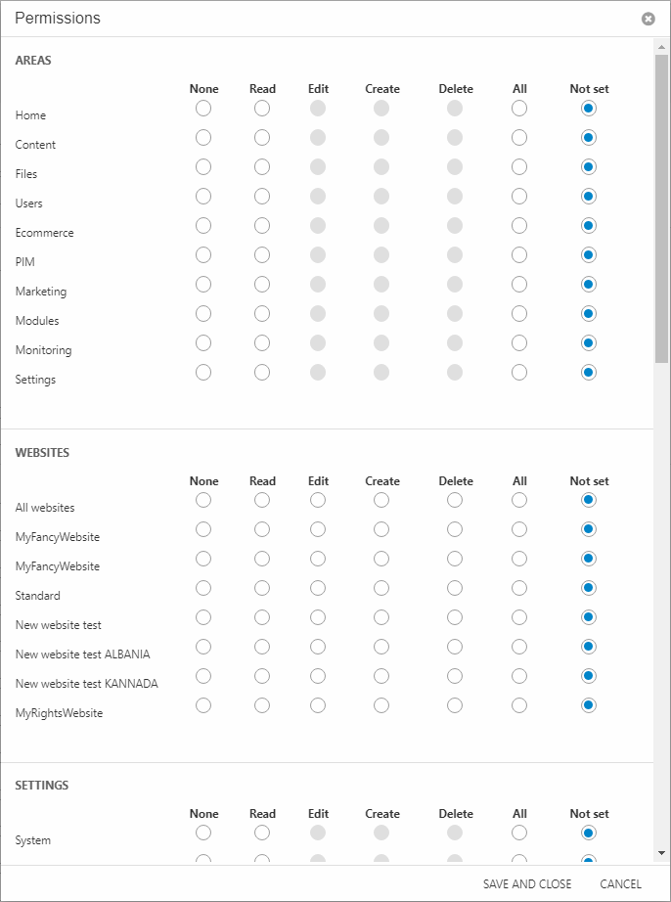Screen dimensions: 671x902
Task: Choose None for the Users area
Action: [203, 197]
